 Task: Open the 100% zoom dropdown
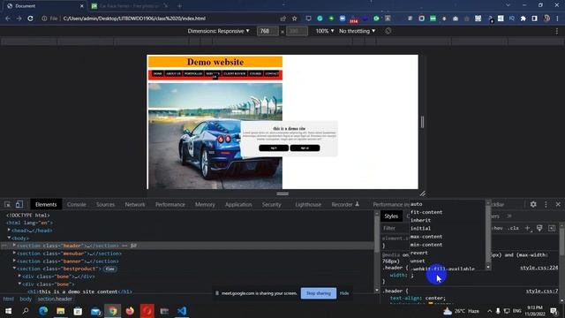pyautogui.click(x=325, y=31)
